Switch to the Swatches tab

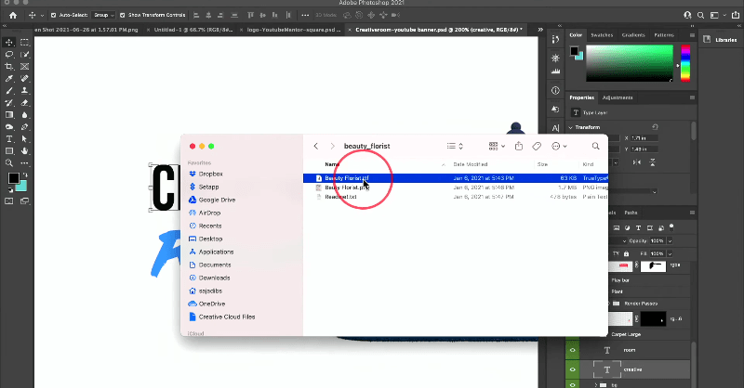[x=602, y=35]
